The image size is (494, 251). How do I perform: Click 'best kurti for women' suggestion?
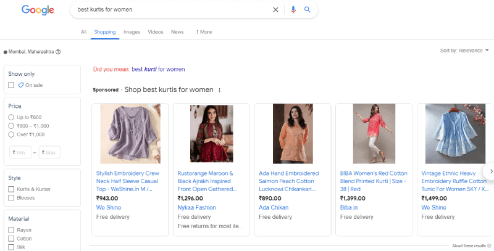[158, 69]
